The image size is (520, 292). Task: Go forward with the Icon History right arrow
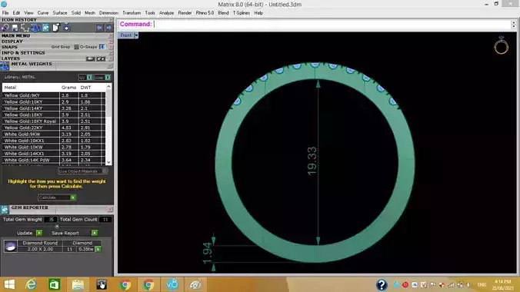(x=108, y=28)
